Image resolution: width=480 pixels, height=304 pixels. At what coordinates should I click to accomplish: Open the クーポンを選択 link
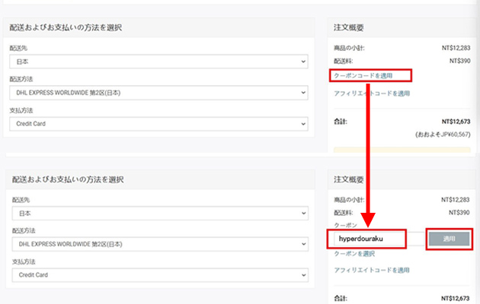pyautogui.click(x=354, y=254)
